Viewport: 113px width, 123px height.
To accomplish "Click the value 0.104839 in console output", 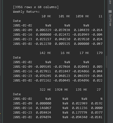I will (81, 30).
